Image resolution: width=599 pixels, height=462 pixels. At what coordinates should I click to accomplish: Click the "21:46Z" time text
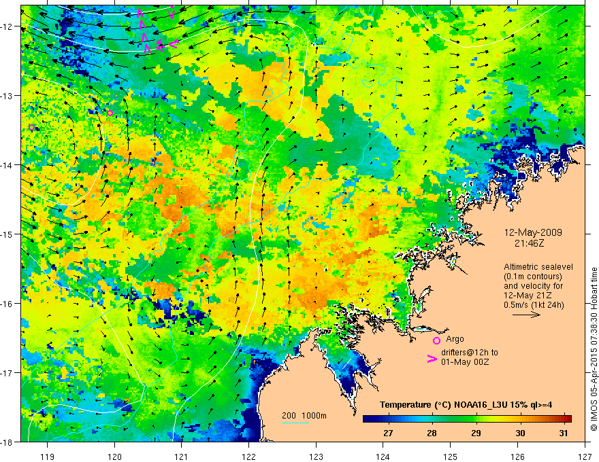click(x=529, y=243)
